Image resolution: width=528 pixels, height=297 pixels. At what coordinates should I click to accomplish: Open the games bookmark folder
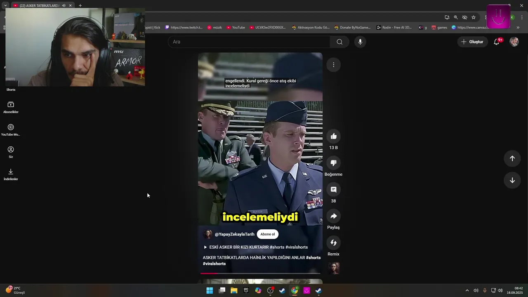(439, 28)
